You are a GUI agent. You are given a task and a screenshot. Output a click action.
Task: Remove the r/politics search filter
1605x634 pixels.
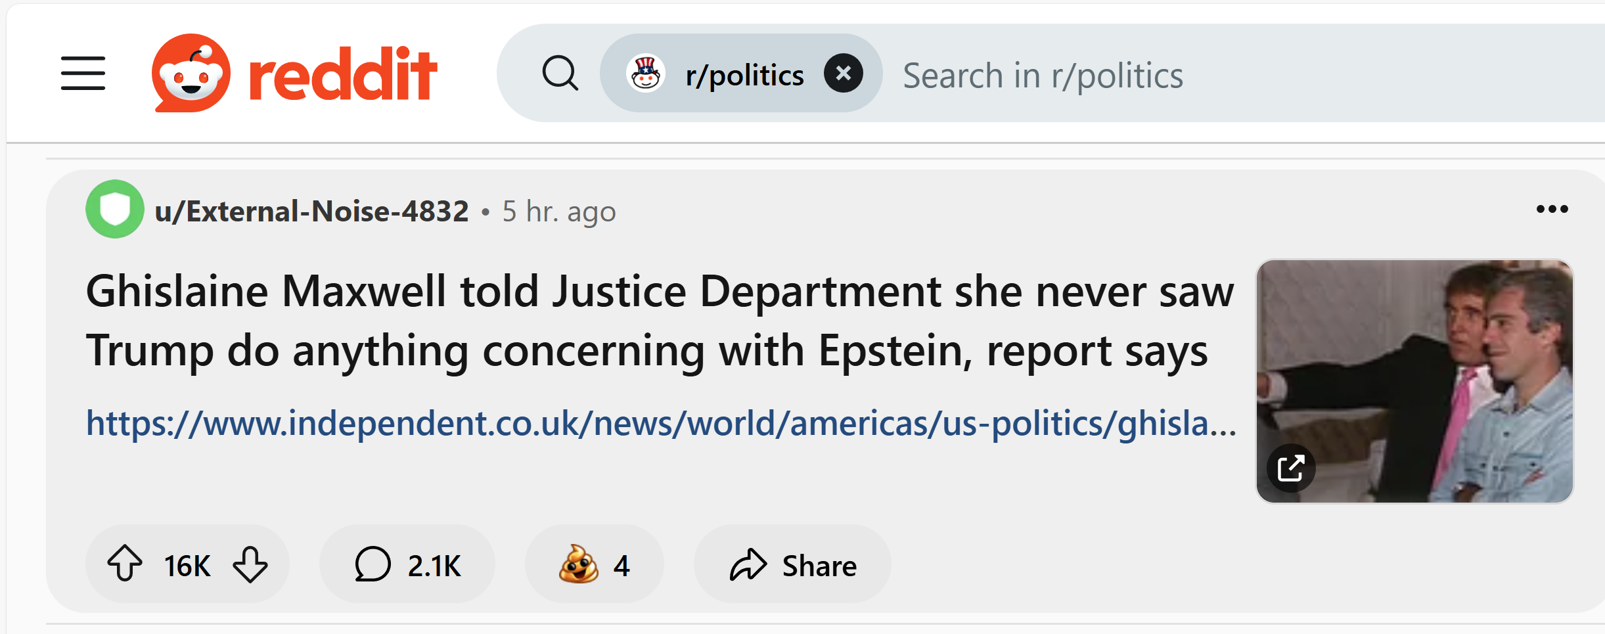pos(844,73)
